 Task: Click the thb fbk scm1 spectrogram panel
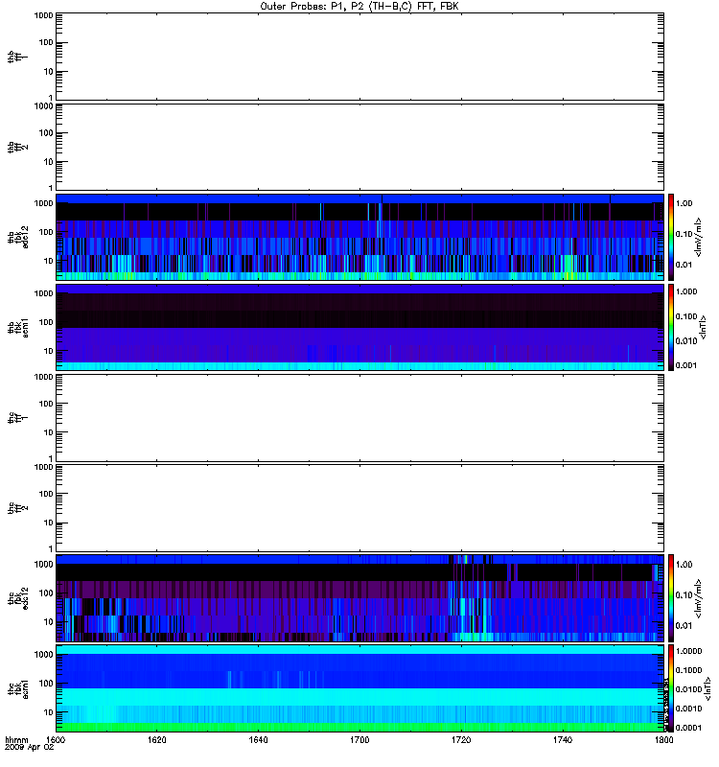pos(359,327)
